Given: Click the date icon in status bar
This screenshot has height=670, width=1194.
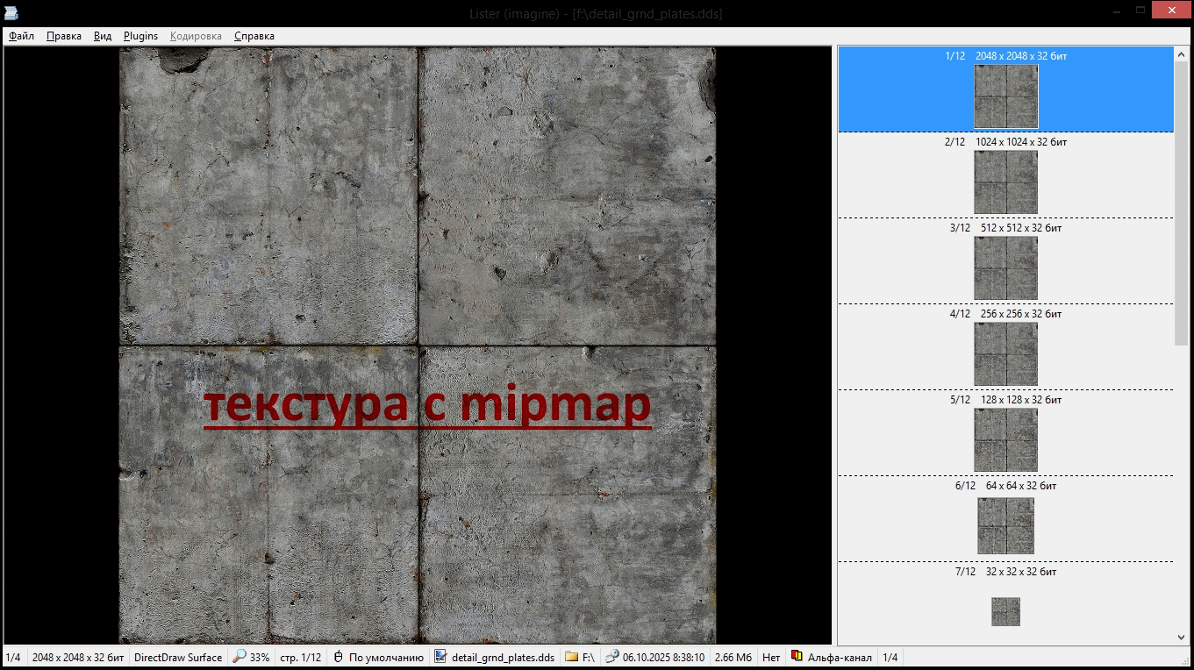Looking at the screenshot, I should pos(612,657).
